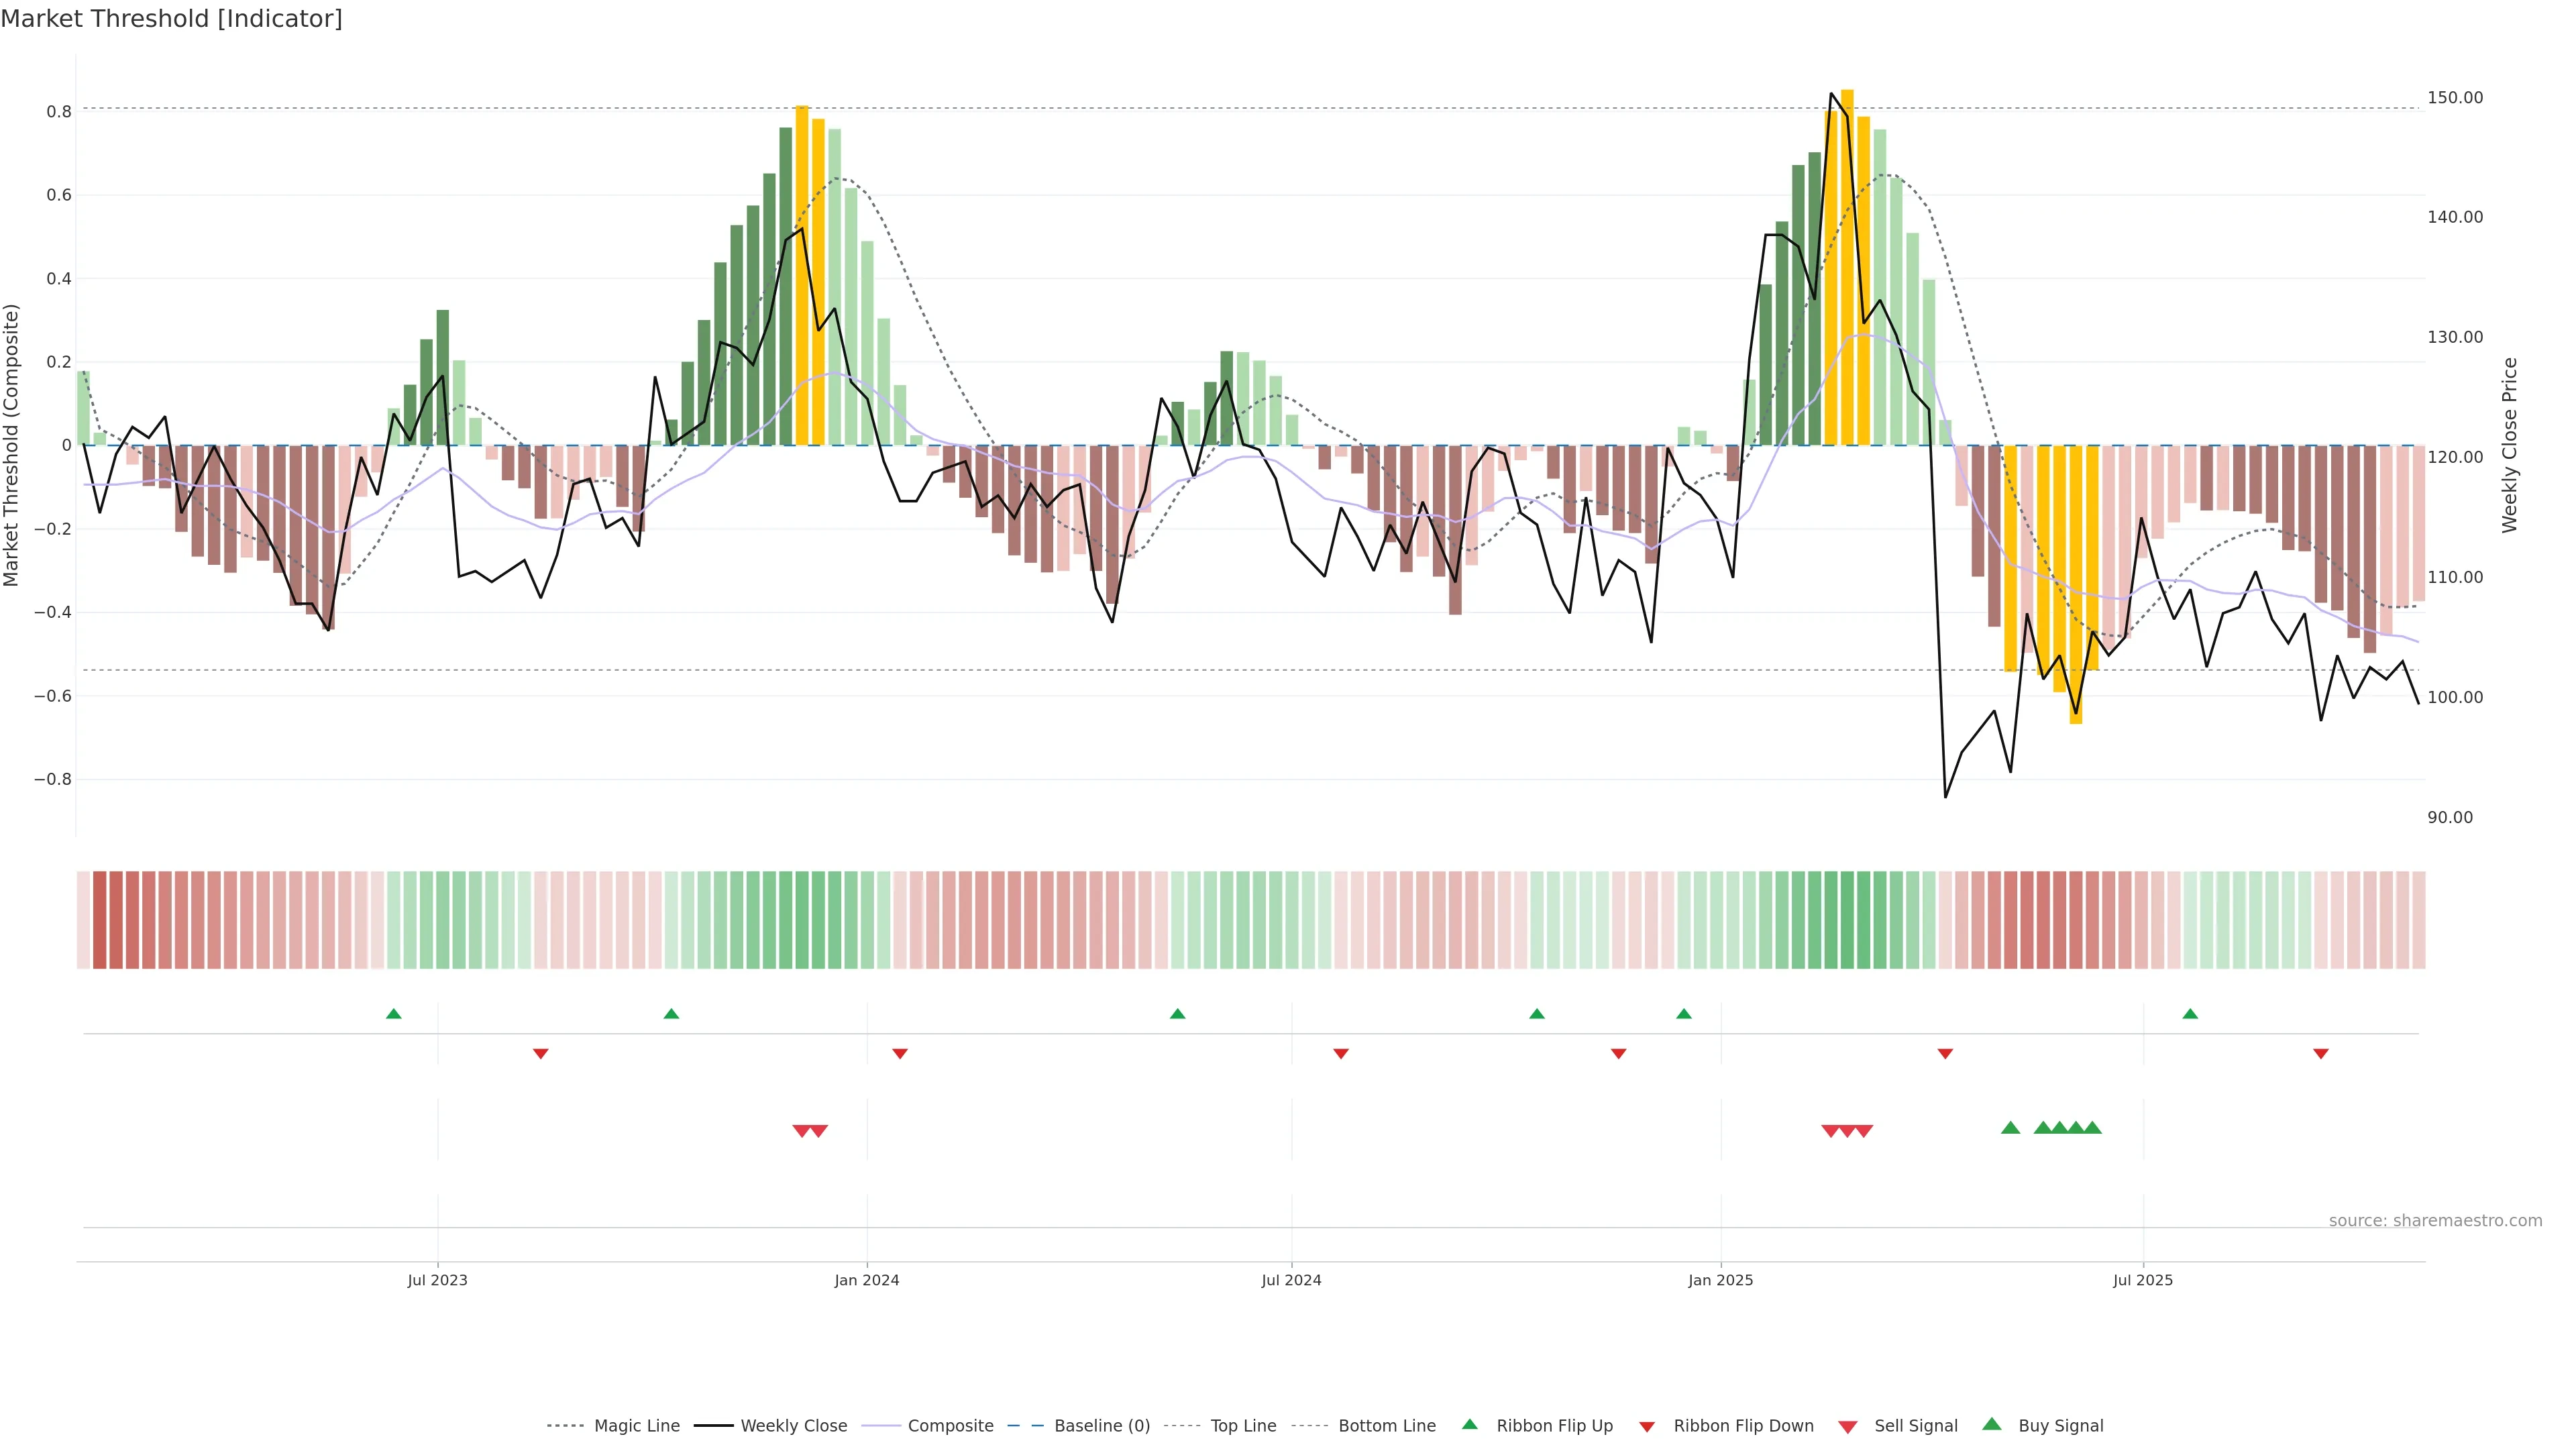Click the darkest red ribbon cell at far left
Image resolution: width=2576 pixels, height=1449 pixels.
(x=99, y=920)
